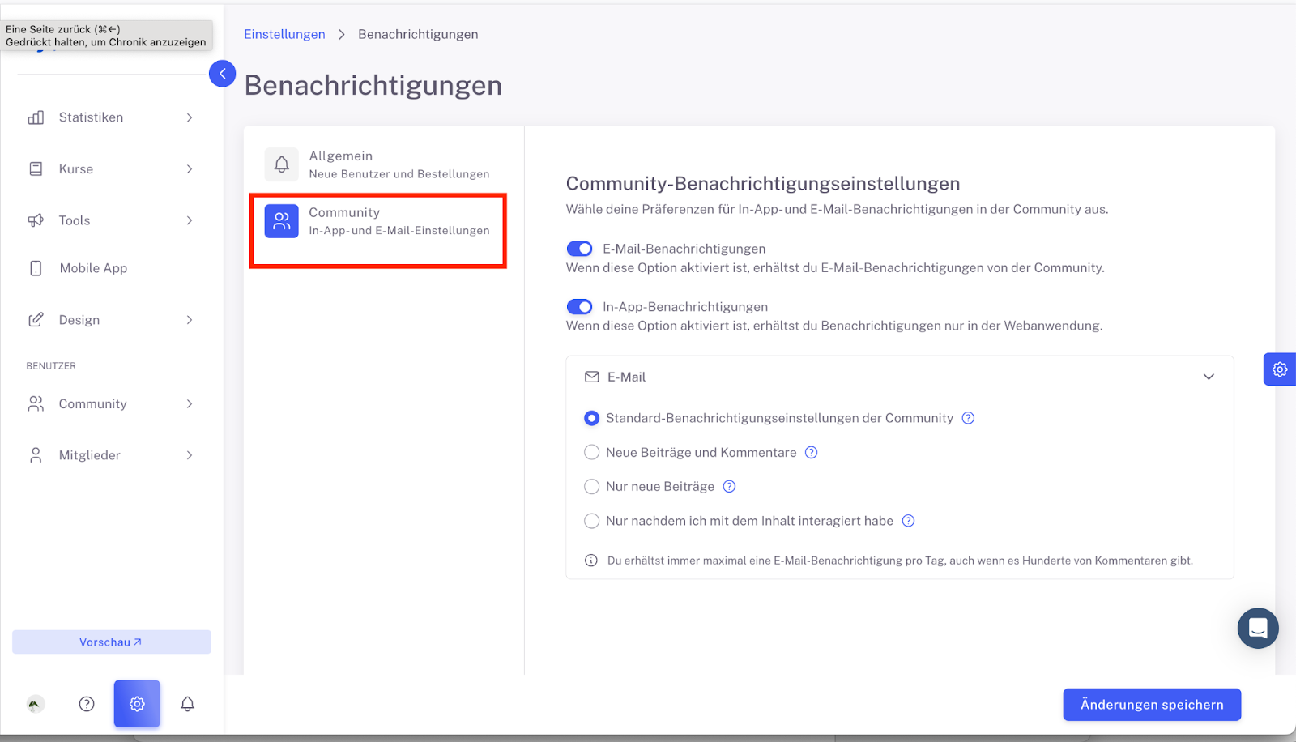This screenshot has width=1296, height=742.
Task: Open the profile avatar in bottom bar
Action: click(x=35, y=704)
